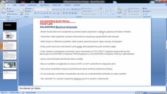Choose the oval shape

click(x=111, y=9)
